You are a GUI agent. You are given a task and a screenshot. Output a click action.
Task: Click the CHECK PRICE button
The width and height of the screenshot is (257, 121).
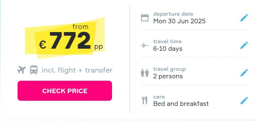(65, 91)
